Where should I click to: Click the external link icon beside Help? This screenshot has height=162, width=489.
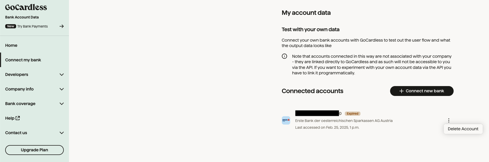(18, 118)
